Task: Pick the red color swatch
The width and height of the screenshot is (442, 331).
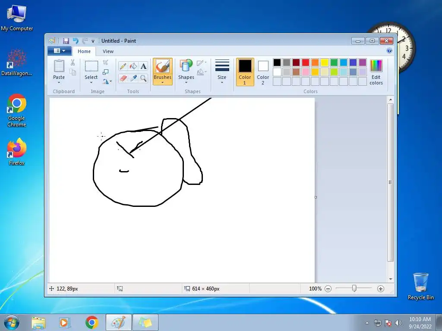Action: tap(306, 62)
